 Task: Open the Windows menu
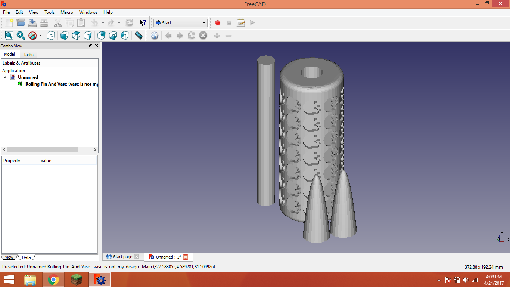coord(88,12)
